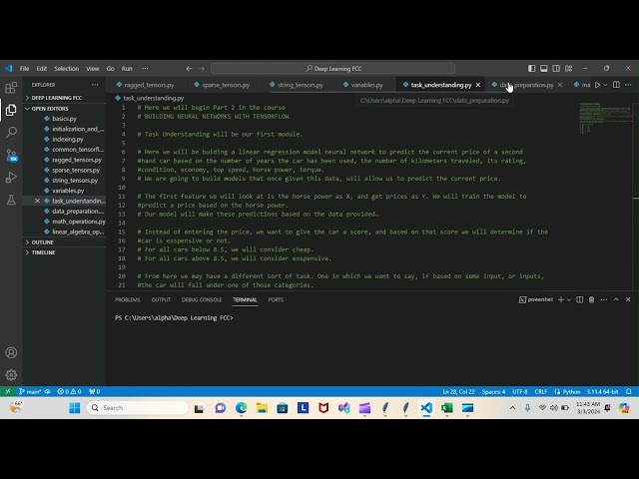Close the data_preparation.py tab
This screenshot has height=479, width=639.
coord(560,85)
